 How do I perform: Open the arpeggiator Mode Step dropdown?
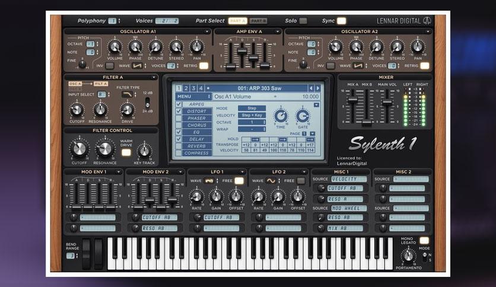click(x=252, y=109)
